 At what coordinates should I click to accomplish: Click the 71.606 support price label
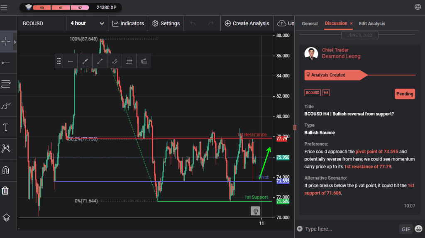coord(283,202)
